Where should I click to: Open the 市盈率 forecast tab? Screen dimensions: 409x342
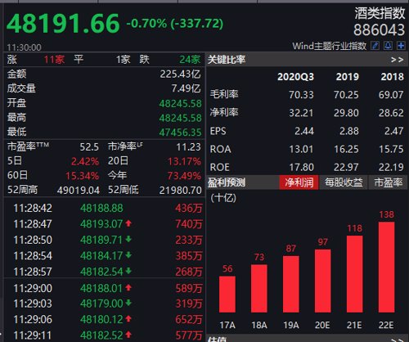389,182
